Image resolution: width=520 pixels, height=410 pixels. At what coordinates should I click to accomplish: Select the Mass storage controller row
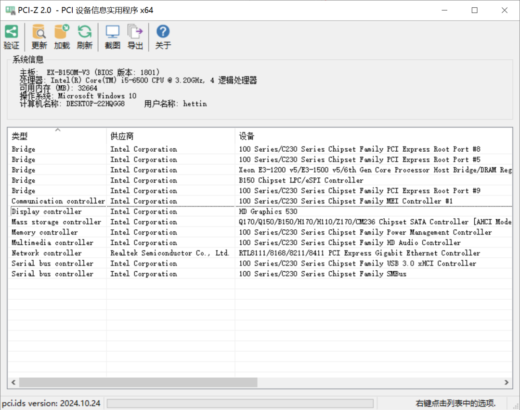pos(260,222)
